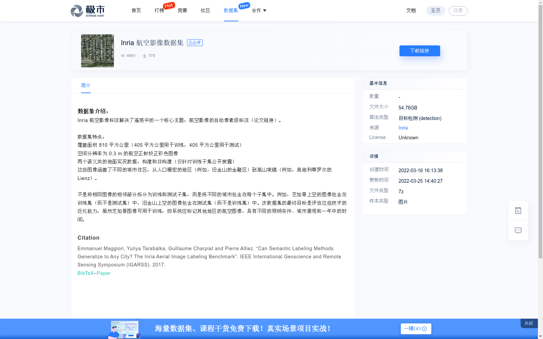Go to 首页 home page

136,11
